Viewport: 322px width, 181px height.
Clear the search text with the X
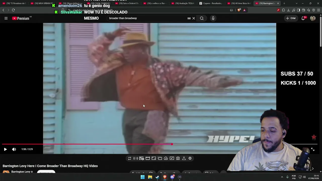pos(194,18)
